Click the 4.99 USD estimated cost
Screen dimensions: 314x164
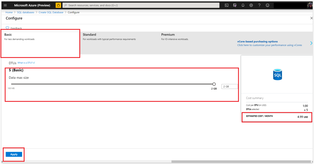(302, 117)
